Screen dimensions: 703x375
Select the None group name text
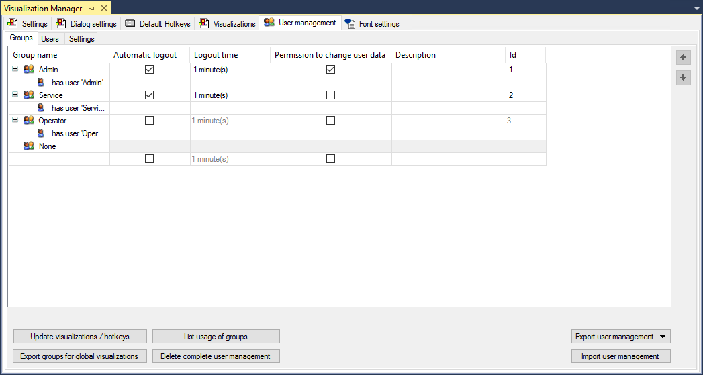point(47,146)
